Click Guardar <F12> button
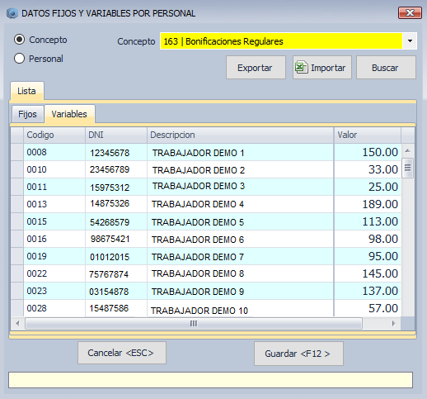Image resolution: width=427 pixels, height=399 pixels. (x=298, y=354)
